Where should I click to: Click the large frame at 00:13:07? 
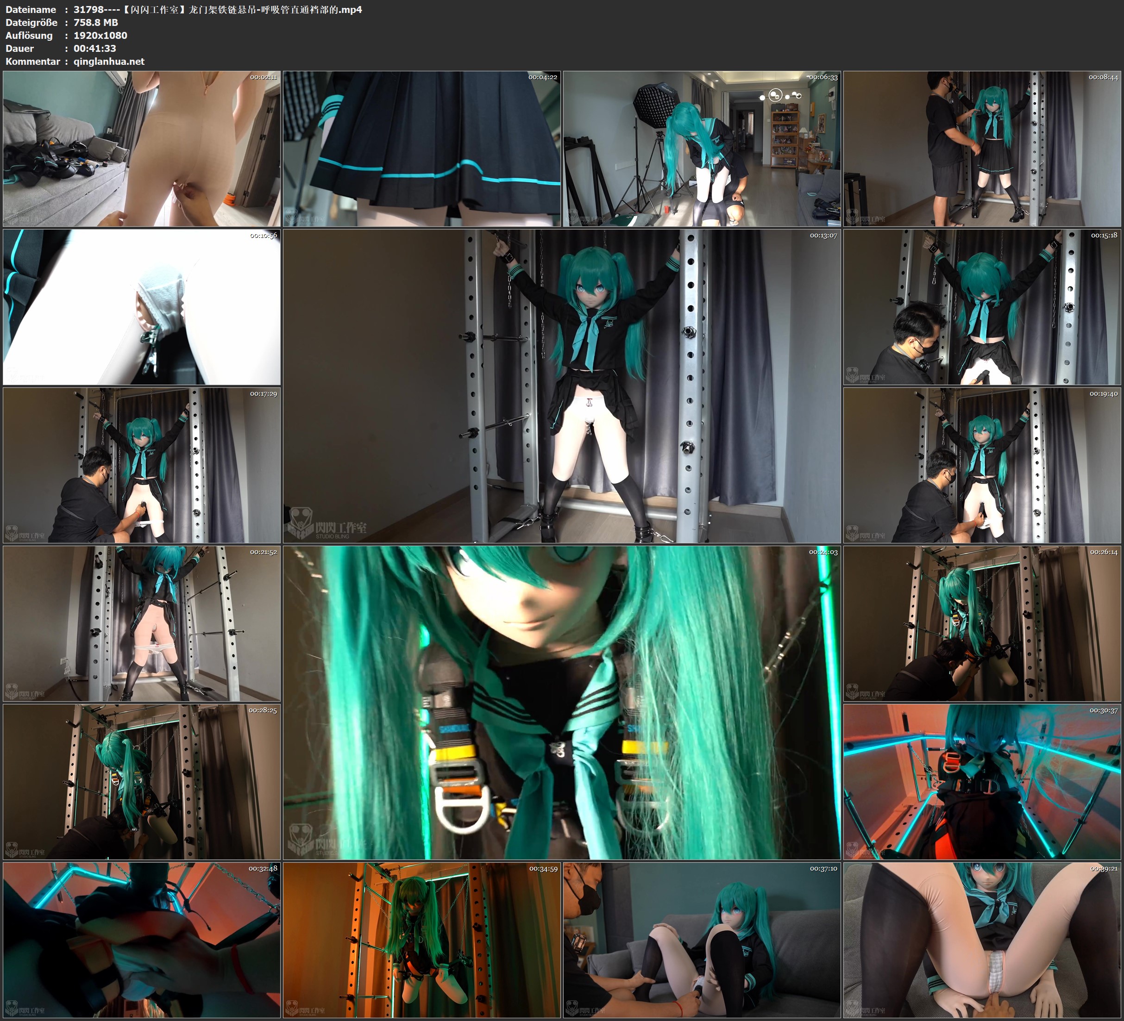(561, 386)
